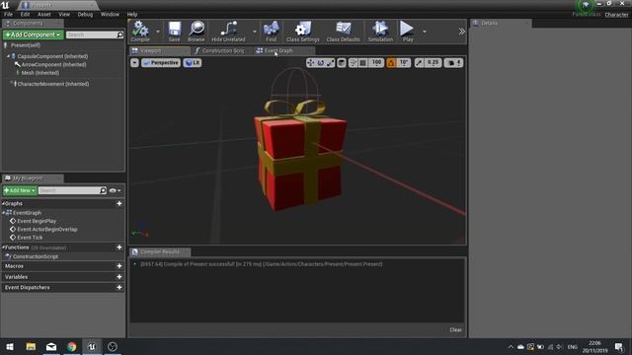The image size is (632, 355).
Task: Open the Asset menu
Action: 44,14
